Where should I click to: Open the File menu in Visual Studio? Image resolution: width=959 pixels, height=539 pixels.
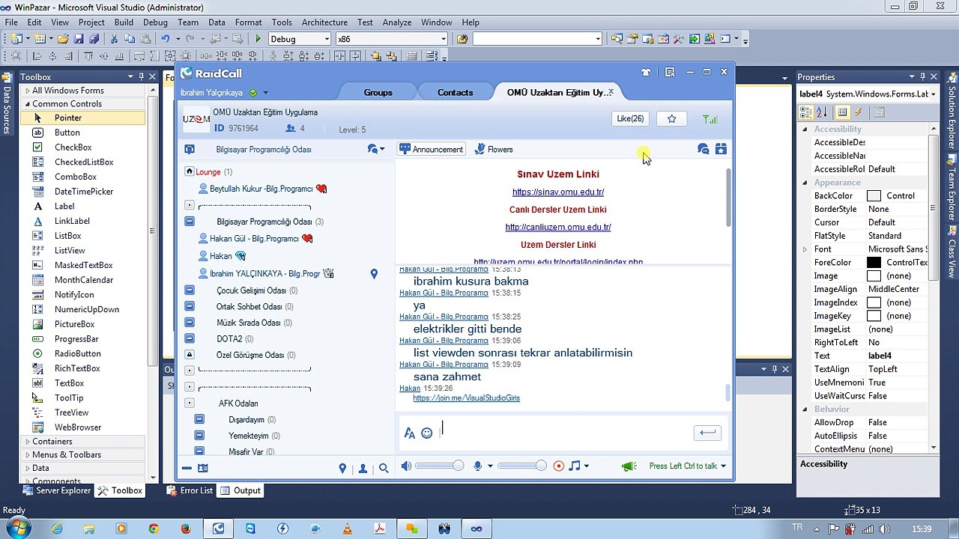click(x=11, y=22)
